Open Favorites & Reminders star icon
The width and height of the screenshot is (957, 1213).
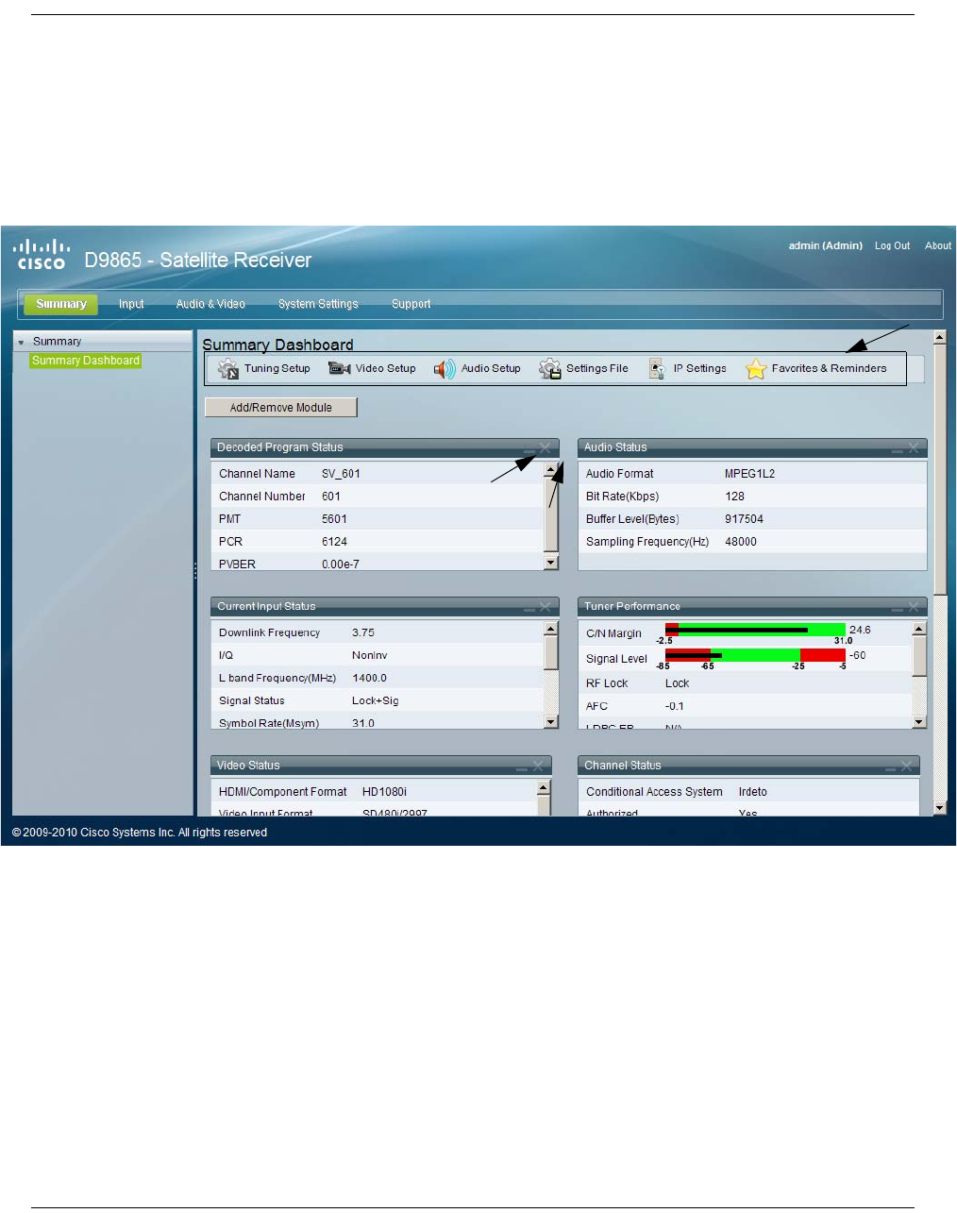[756, 369]
